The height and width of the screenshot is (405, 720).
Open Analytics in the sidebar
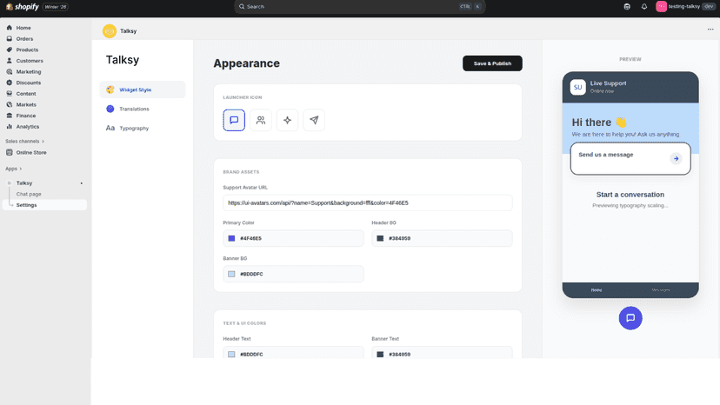pyautogui.click(x=28, y=126)
